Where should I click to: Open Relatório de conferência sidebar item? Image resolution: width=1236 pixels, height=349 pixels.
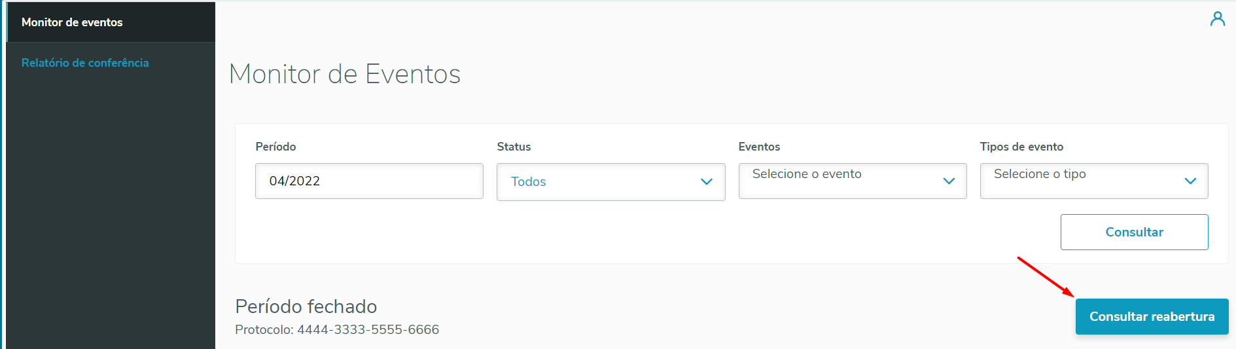tap(85, 63)
